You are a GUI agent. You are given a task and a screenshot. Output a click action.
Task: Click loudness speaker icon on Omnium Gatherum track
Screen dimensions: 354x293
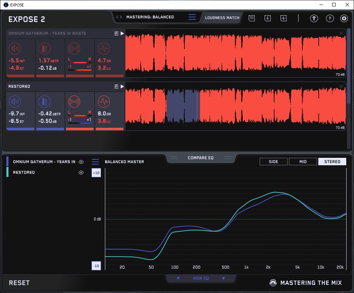pos(15,48)
